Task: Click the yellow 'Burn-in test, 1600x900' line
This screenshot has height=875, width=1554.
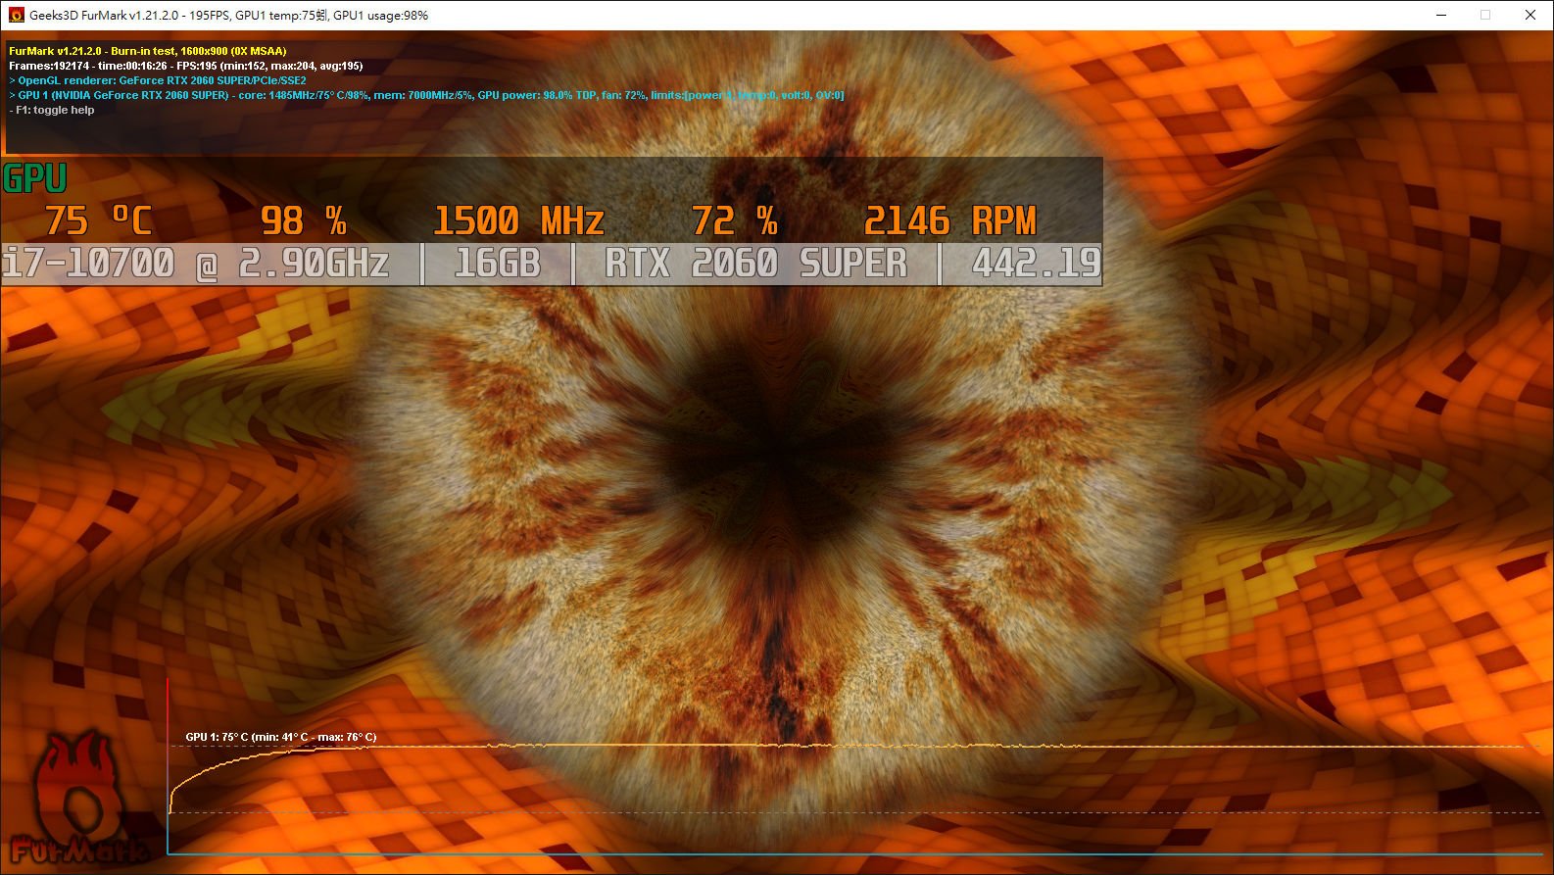Action: (148, 51)
